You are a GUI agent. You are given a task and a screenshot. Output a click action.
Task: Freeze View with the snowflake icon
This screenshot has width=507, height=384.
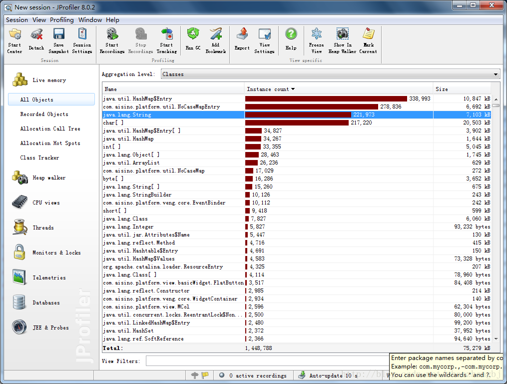(317, 41)
